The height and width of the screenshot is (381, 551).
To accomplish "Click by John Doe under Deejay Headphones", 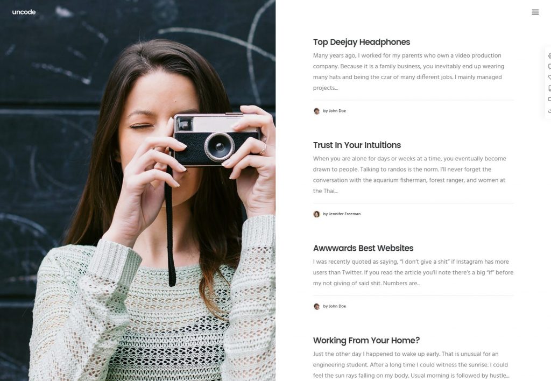I will pyautogui.click(x=334, y=111).
